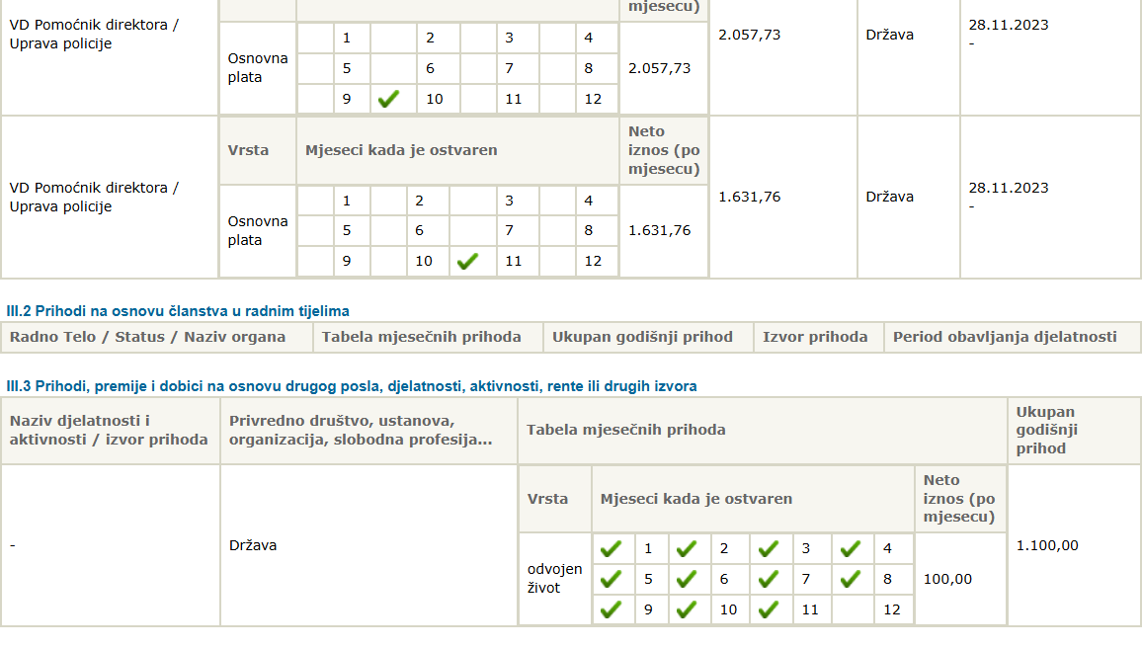Viewport: 1142px width, 648px height.
Task: Select the odvojen život checkmark for month 7
Action: (768, 579)
